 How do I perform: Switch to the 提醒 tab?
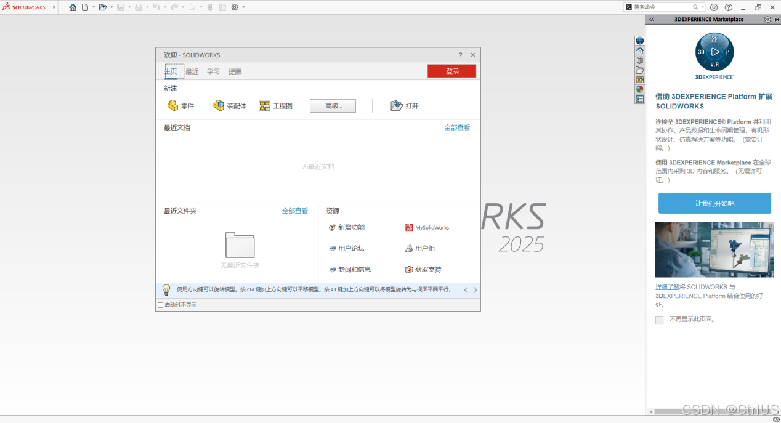pos(235,71)
